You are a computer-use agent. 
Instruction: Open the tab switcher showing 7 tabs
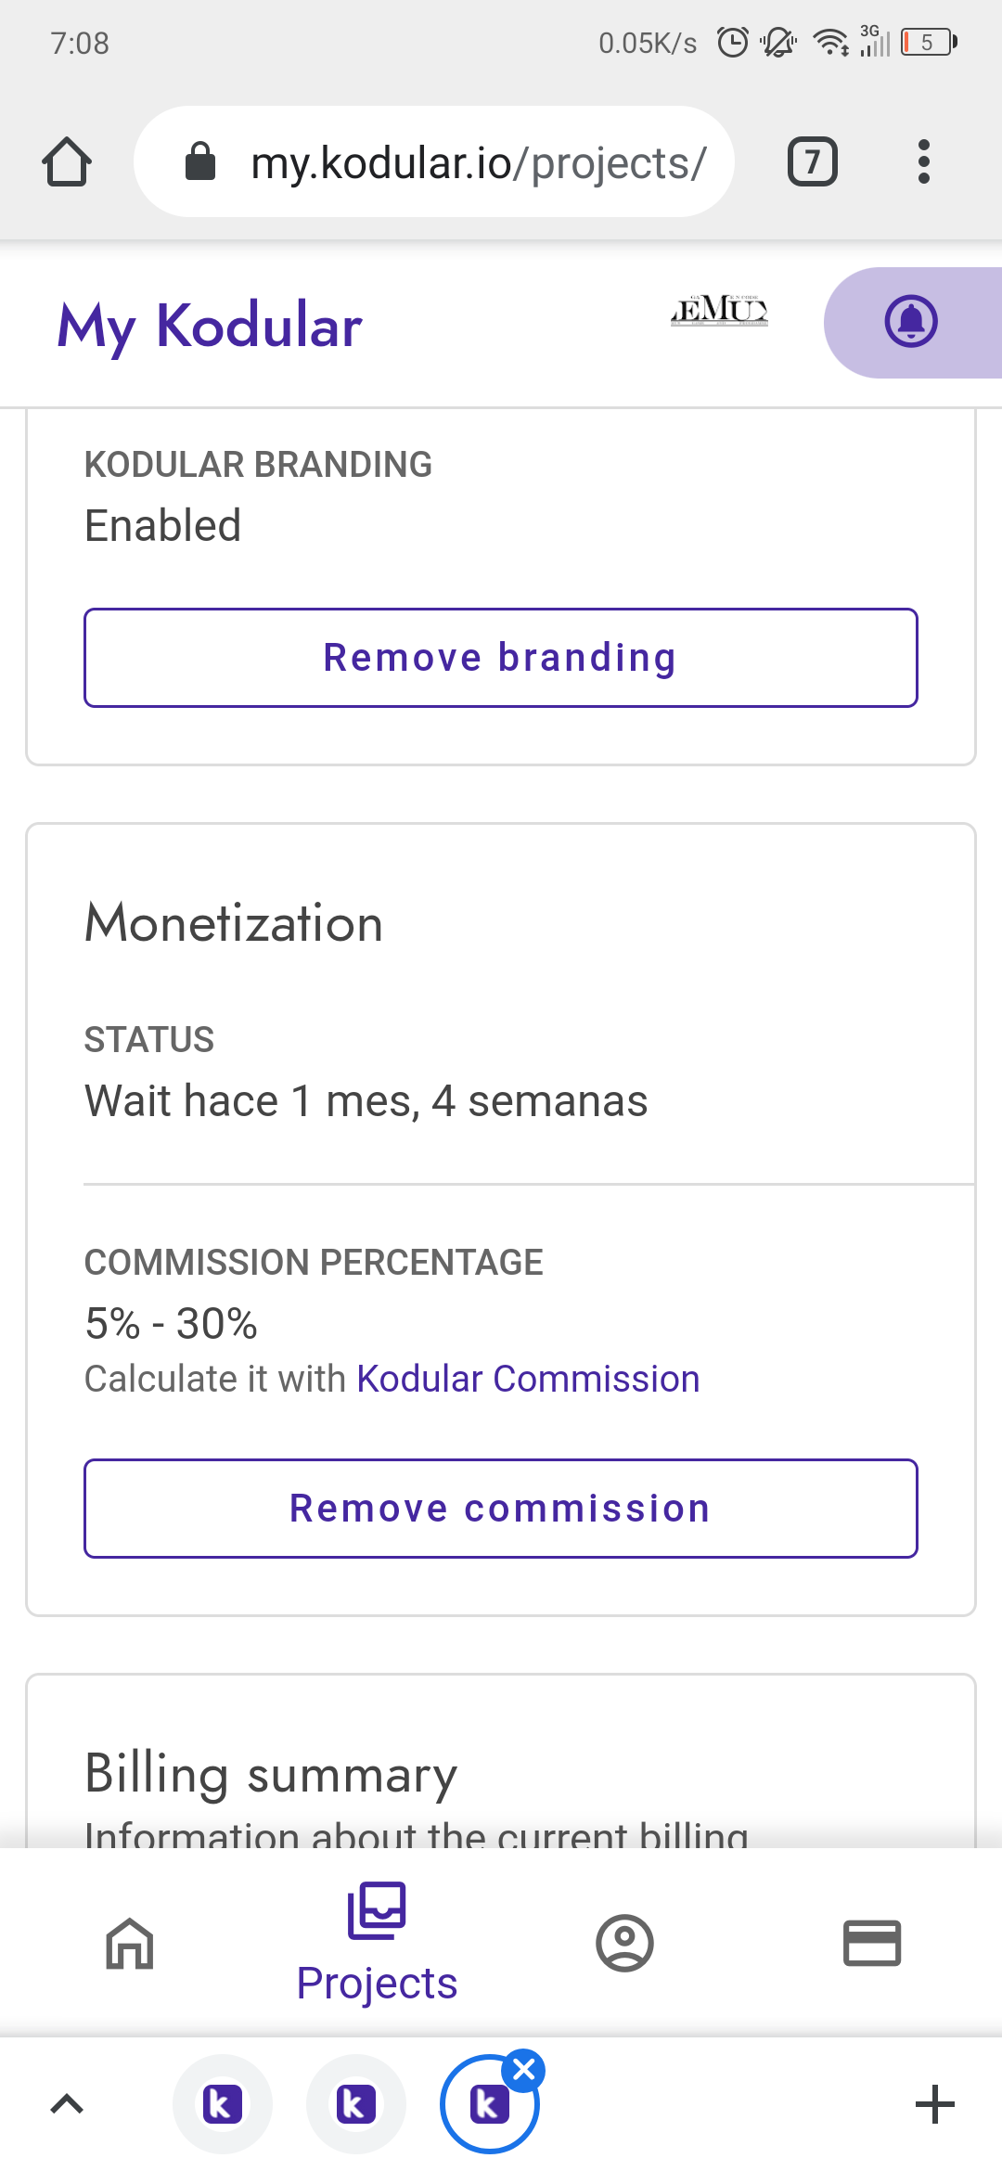(813, 162)
